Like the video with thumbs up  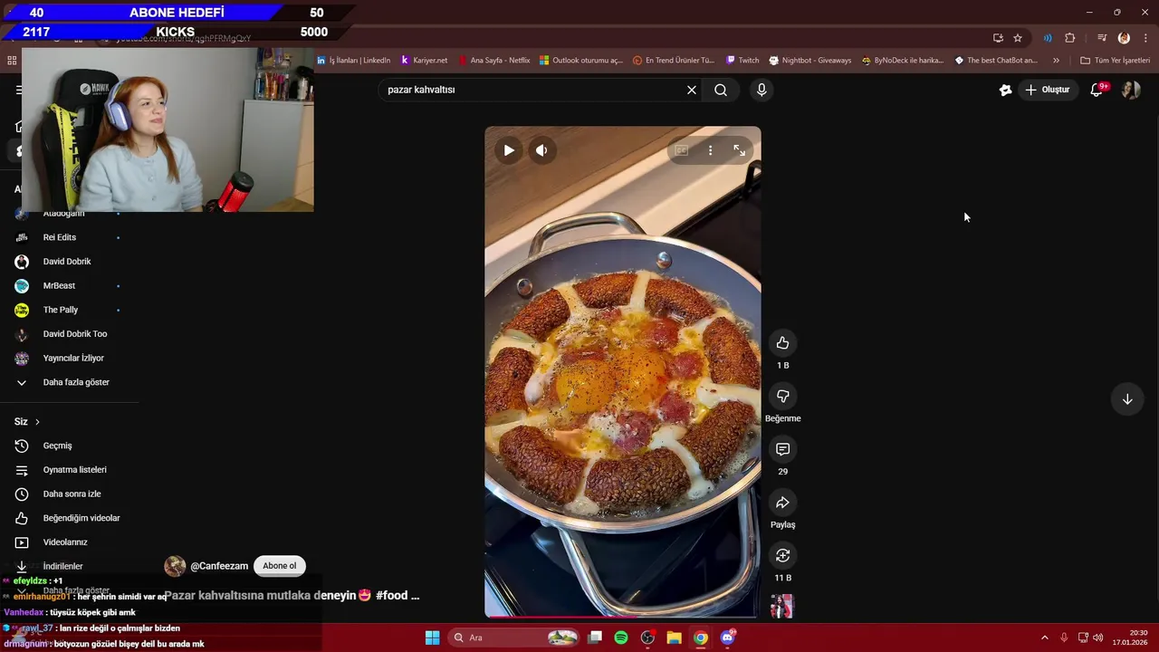[782, 342]
